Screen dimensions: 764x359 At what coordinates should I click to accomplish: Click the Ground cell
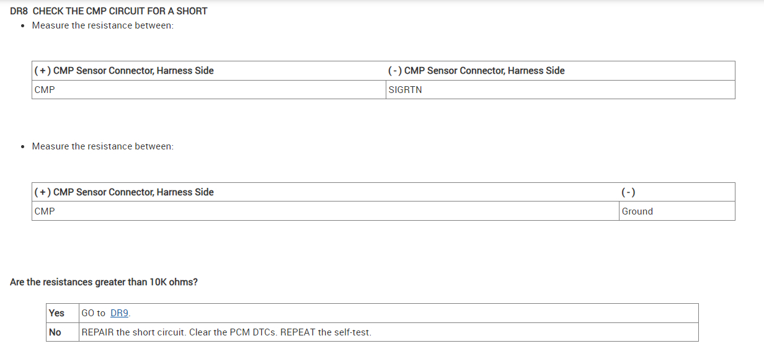(x=637, y=211)
